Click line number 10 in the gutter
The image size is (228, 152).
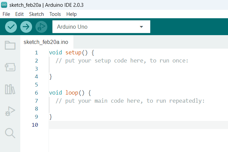(x=35, y=125)
